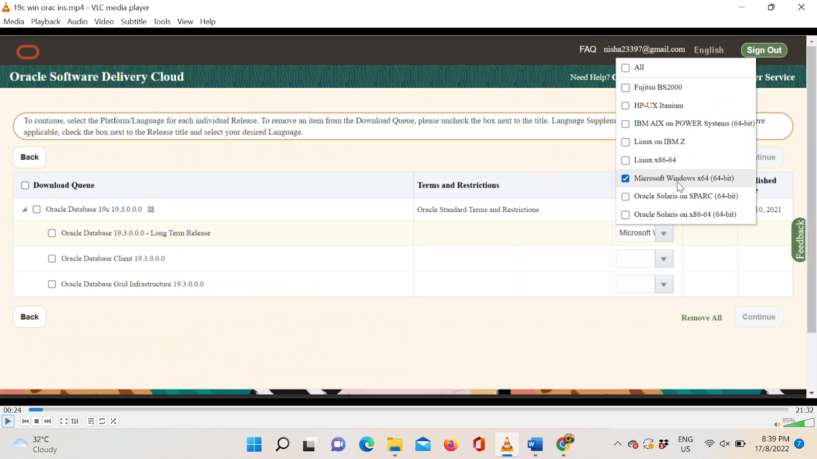Open the VLC Playback menu
817x459 pixels.
pos(45,21)
